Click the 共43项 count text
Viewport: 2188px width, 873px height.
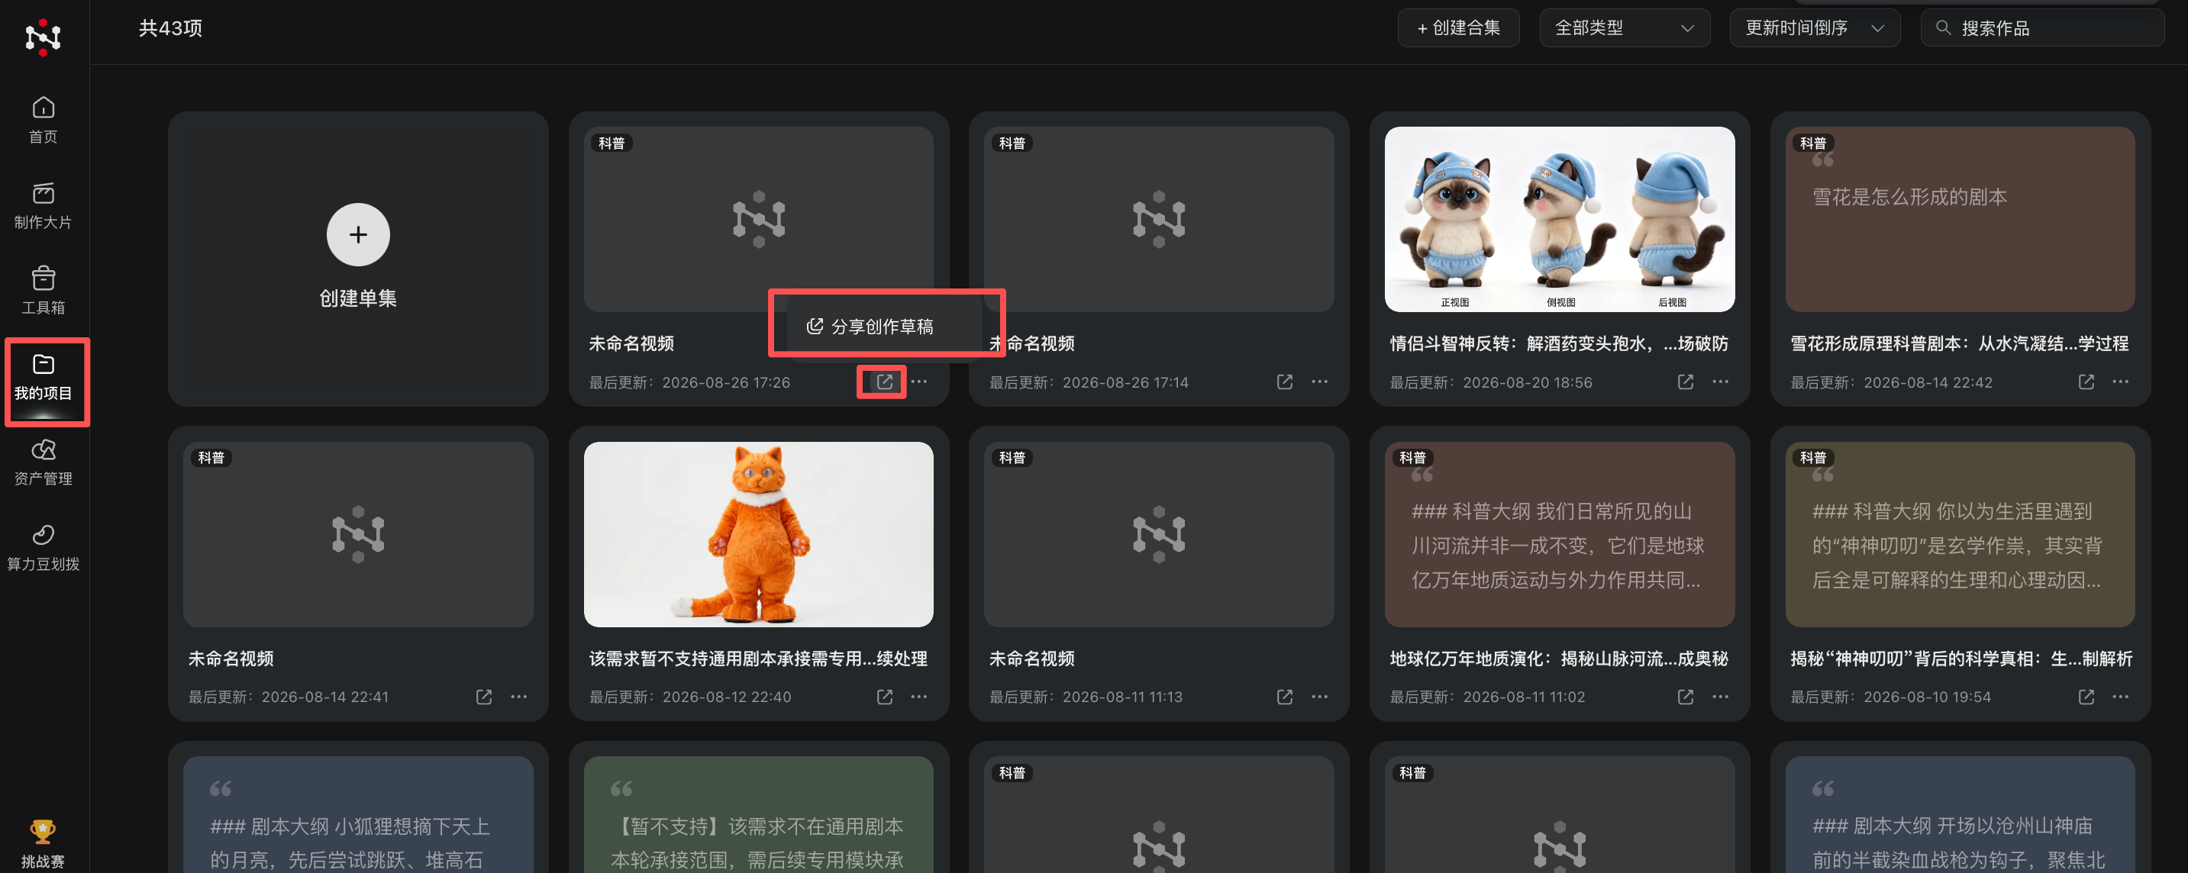tap(170, 28)
